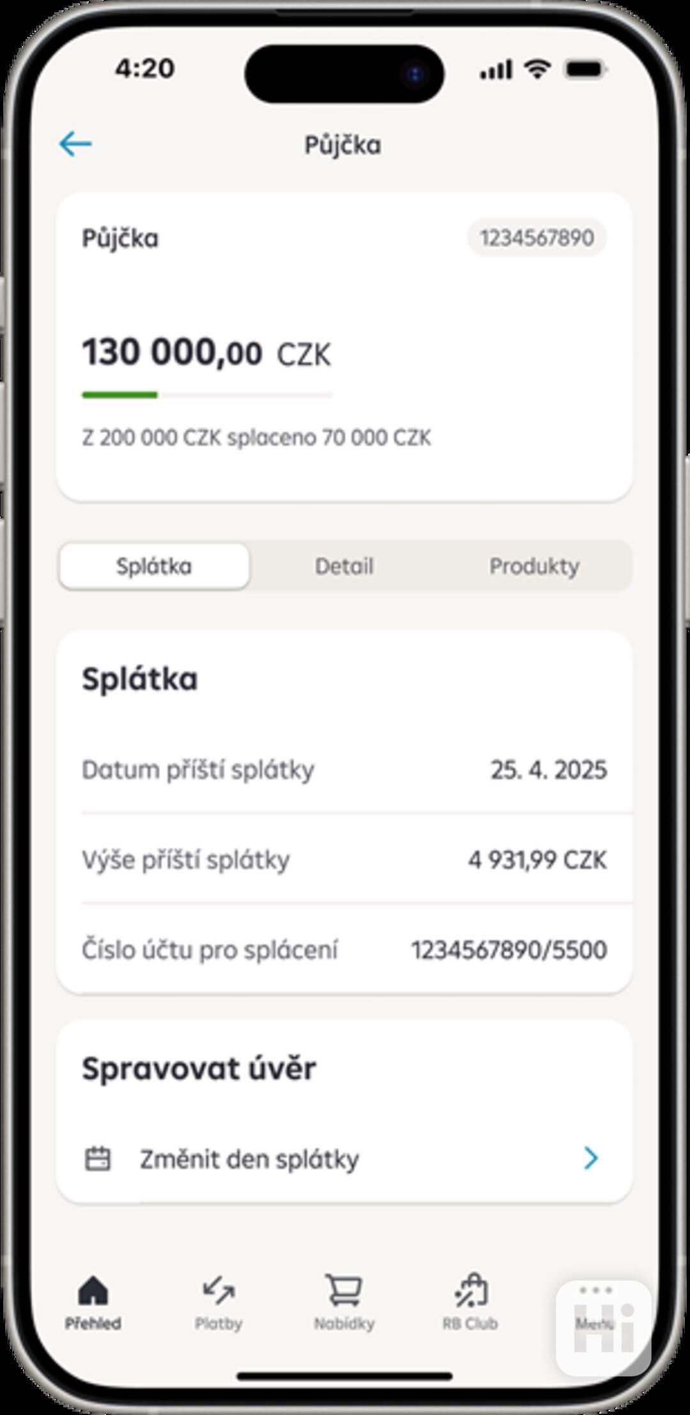This screenshot has height=1415, width=690.
Task: Open the Menu three-dots icon
Action: 595,1290
